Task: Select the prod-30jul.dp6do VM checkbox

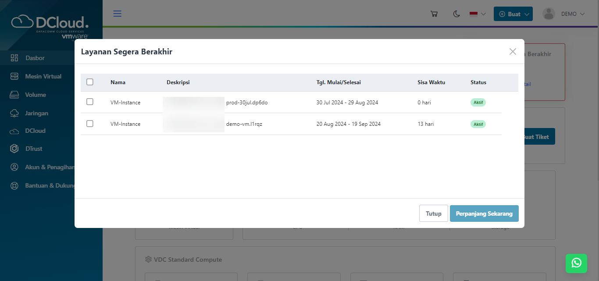Action: click(90, 102)
